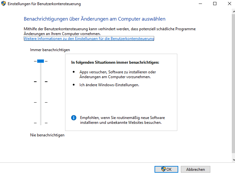Click the scrollbar up arrow

233,12
